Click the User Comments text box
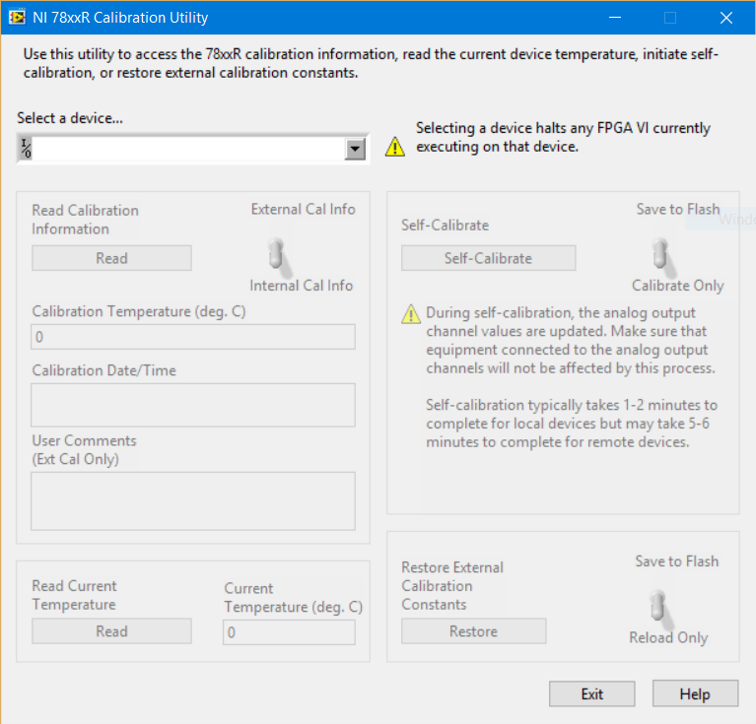 pyautogui.click(x=193, y=500)
